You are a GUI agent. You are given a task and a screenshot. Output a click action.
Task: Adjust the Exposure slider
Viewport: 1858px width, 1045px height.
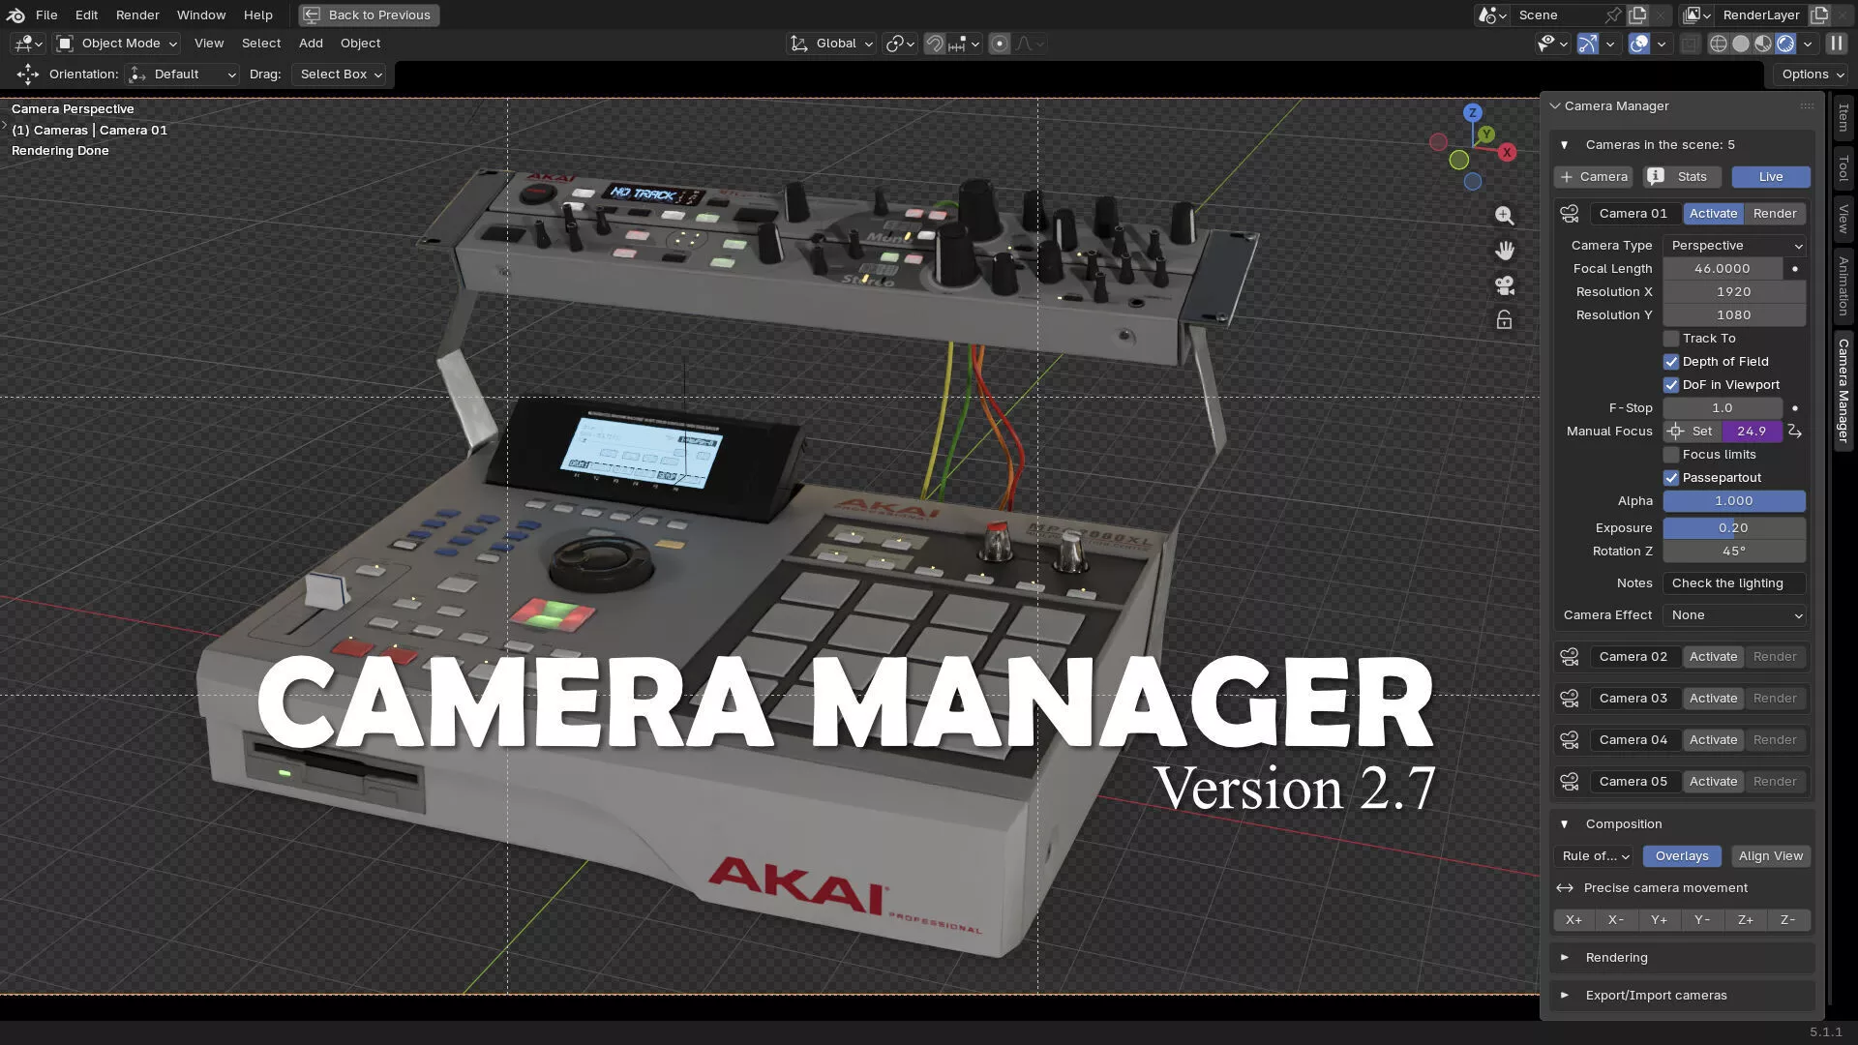pyautogui.click(x=1733, y=528)
